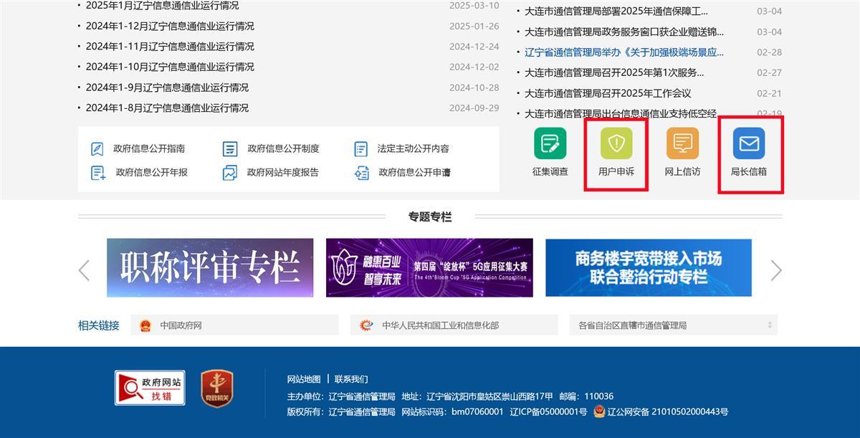Click the 辽公网安备 registration number link
Image resolution: width=860 pixels, height=438 pixels.
click(667, 411)
